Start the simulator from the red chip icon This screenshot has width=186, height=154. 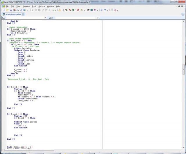70,10
